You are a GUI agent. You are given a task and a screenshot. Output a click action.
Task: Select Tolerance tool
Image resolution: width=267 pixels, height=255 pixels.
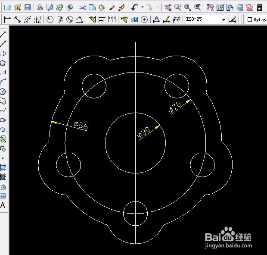tap(134, 19)
